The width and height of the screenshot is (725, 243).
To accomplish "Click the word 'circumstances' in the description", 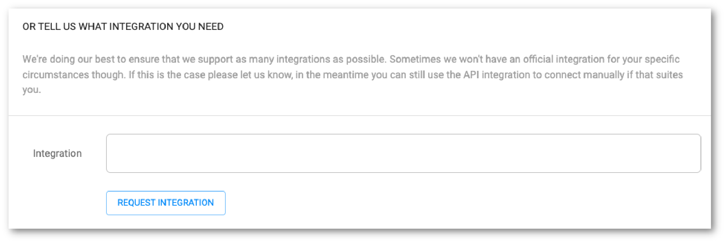I will 56,75.
